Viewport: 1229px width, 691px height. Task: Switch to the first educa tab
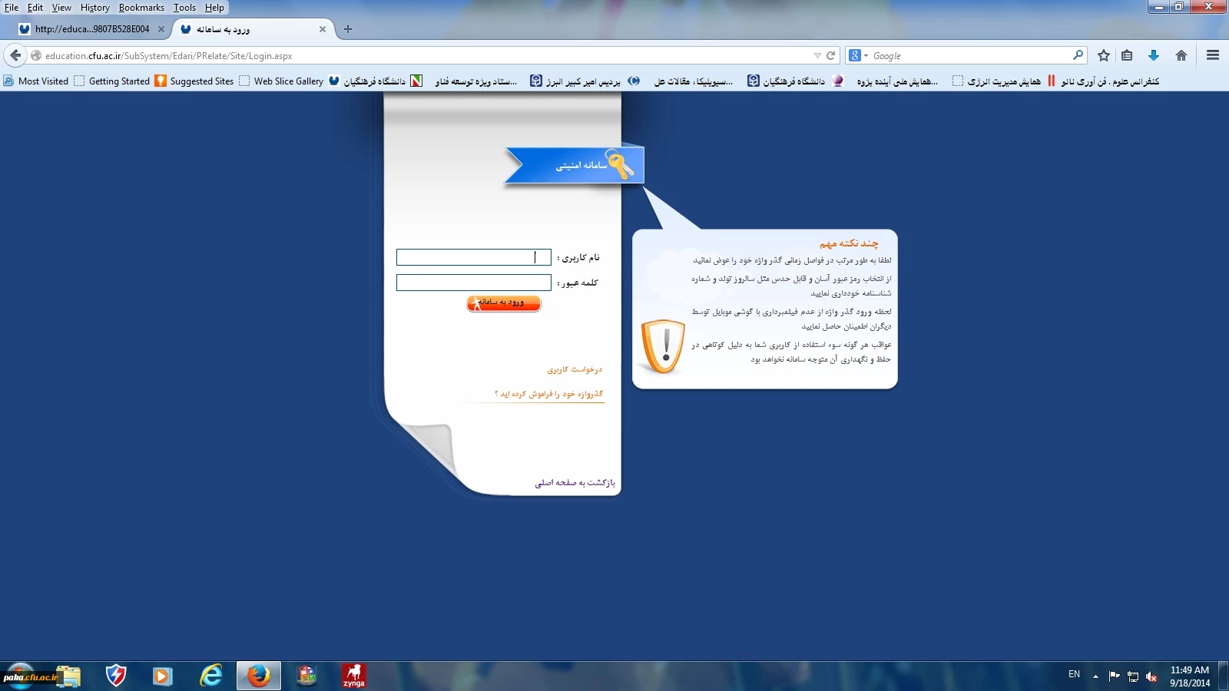tap(91, 29)
